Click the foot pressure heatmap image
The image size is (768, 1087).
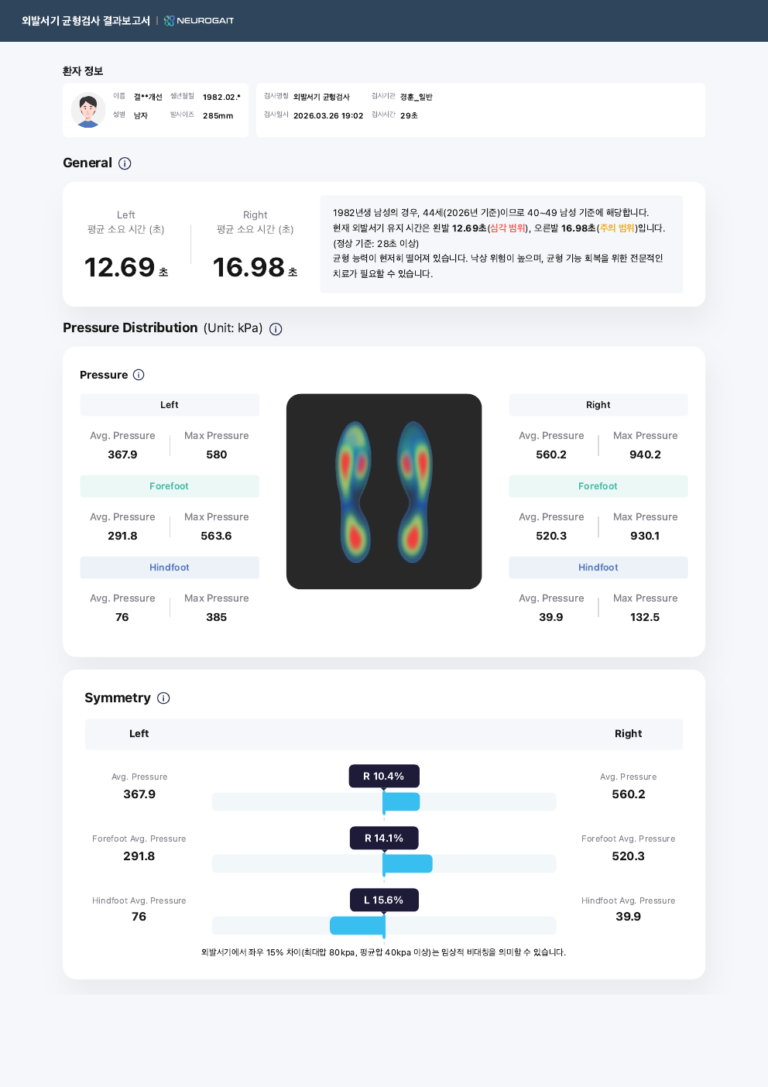point(384,492)
